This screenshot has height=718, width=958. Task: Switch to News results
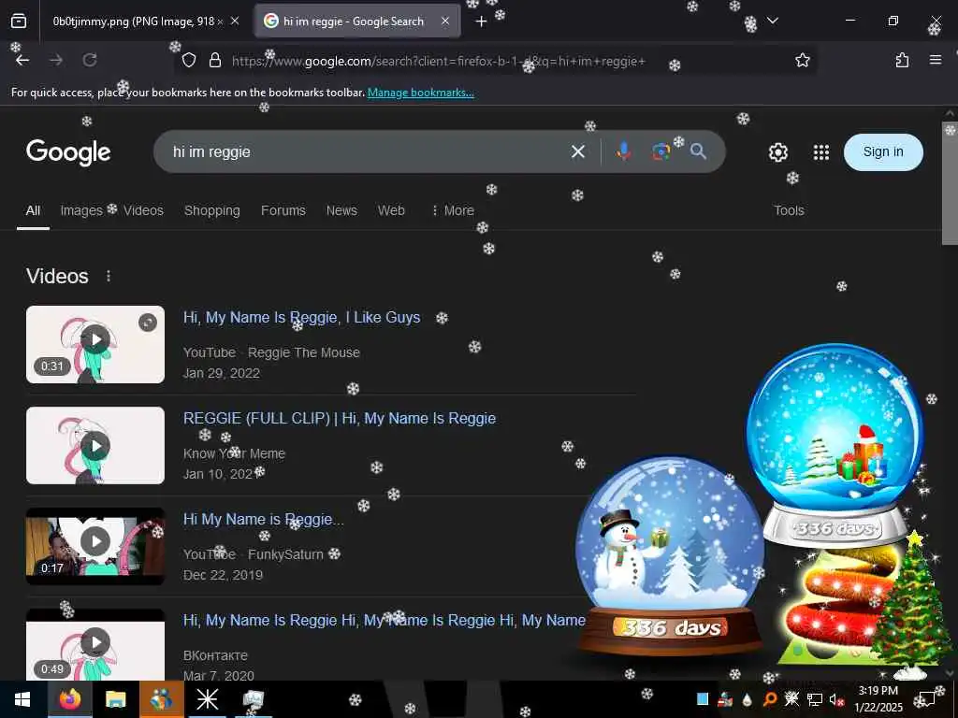click(x=341, y=210)
